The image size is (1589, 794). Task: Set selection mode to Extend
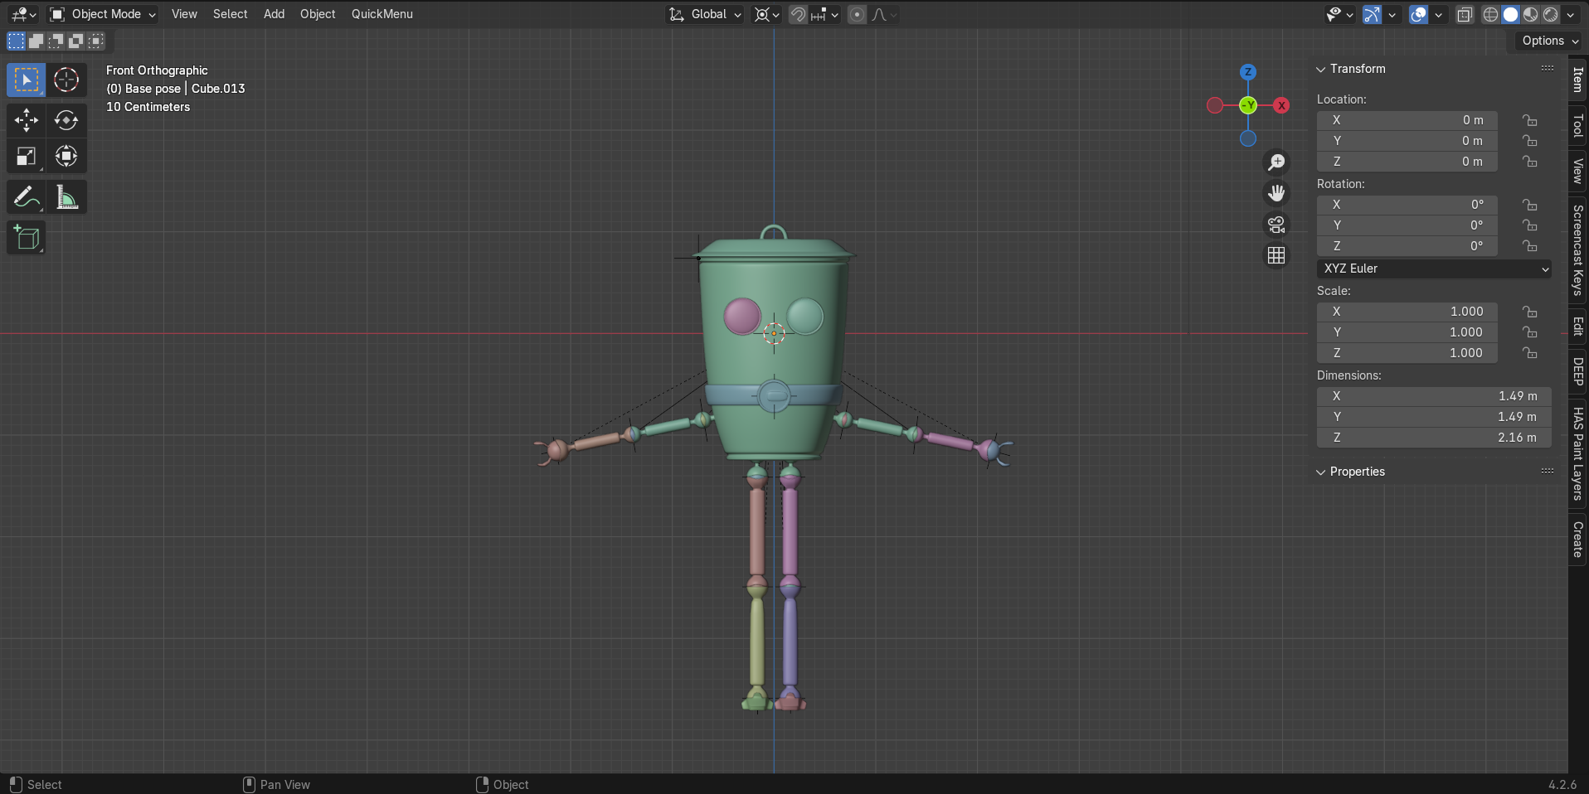coord(36,41)
